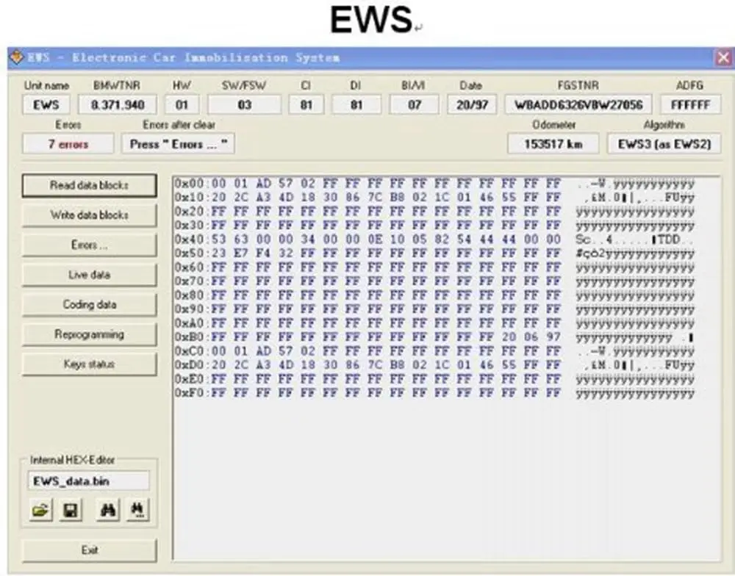This screenshot has height=576, width=735.
Task: Open the Errors dialog
Action: [89, 245]
